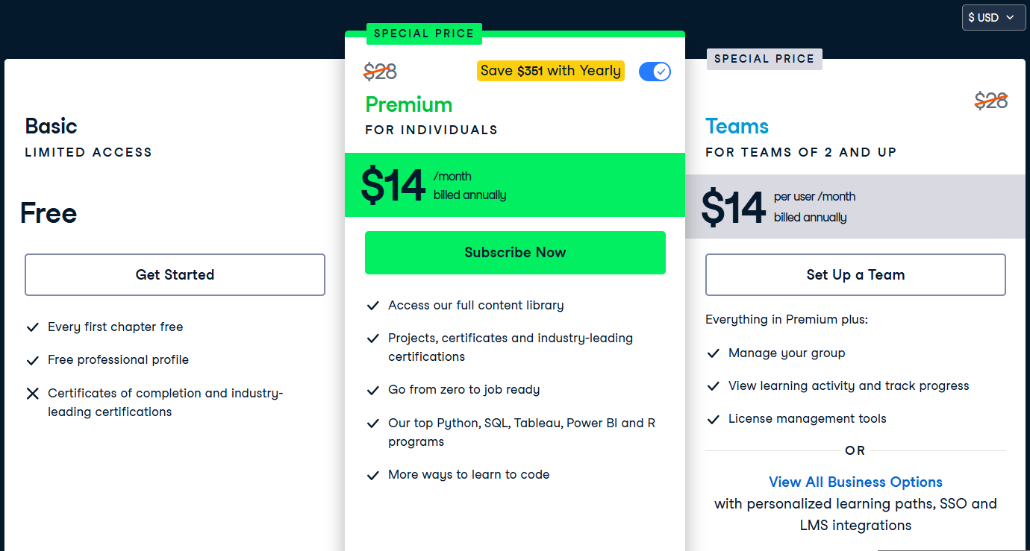Screen dimensions: 1030x551
Task: Click the crossed-out $28 price on Premium
Action: coord(380,72)
